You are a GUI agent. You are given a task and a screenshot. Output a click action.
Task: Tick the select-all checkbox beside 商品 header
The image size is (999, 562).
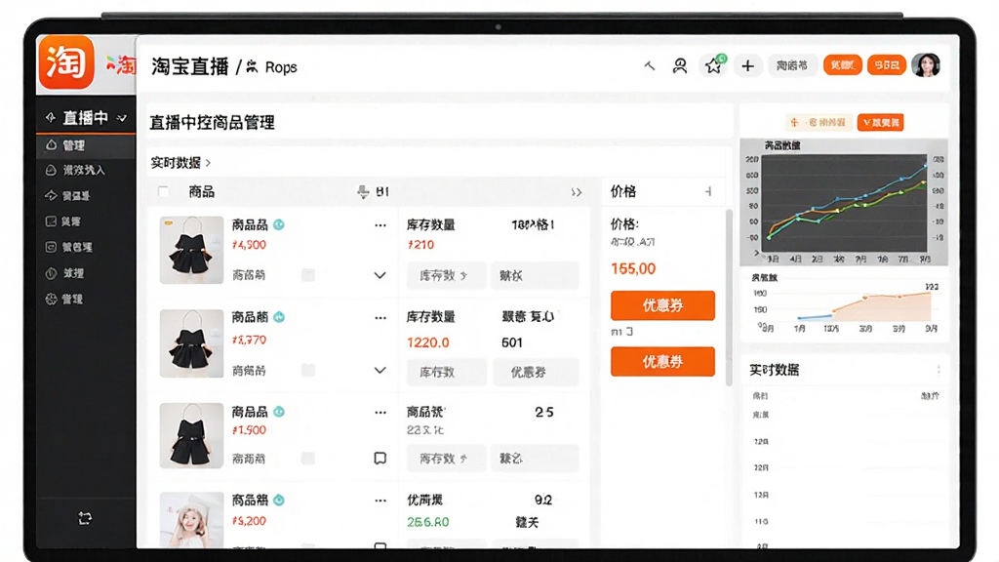pyautogui.click(x=163, y=191)
